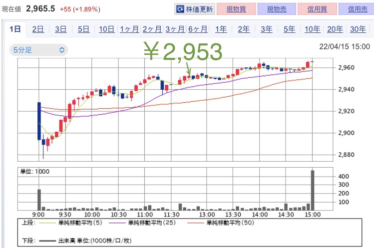Click the 単純移動平均(5) legend entry
The width and height of the screenshot is (374, 248).
(x=70, y=223)
